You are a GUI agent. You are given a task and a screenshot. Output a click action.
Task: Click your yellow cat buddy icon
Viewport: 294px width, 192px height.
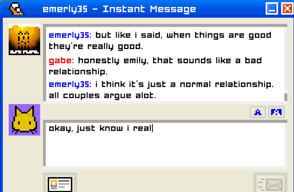pyautogui.click(x=24, y=120)
